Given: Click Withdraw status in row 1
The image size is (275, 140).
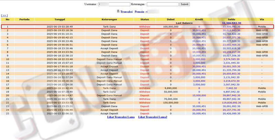Looking at the screenshot, I should 145,26.
